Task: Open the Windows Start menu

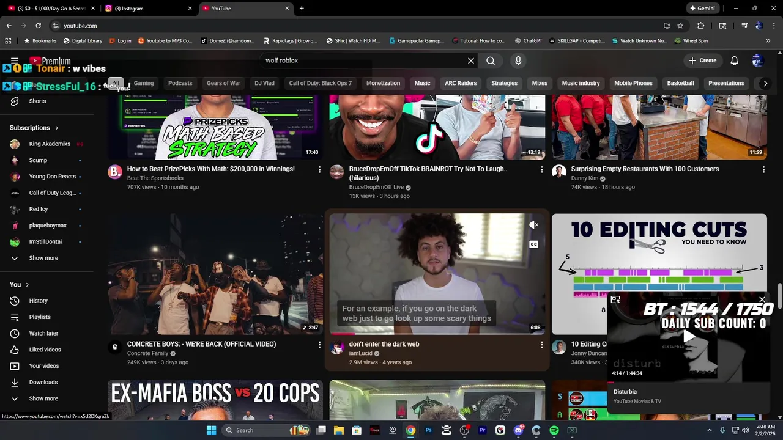Action: (x=211, y=430)
